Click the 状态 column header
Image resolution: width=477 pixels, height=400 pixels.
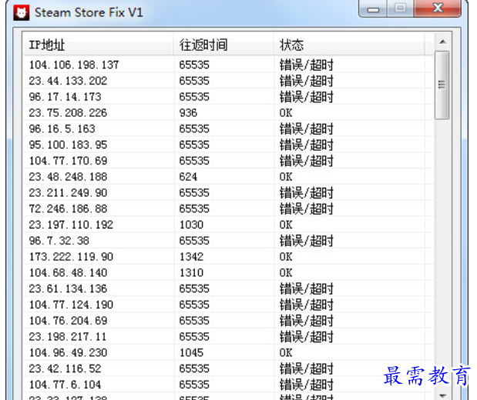coord(349,45)
